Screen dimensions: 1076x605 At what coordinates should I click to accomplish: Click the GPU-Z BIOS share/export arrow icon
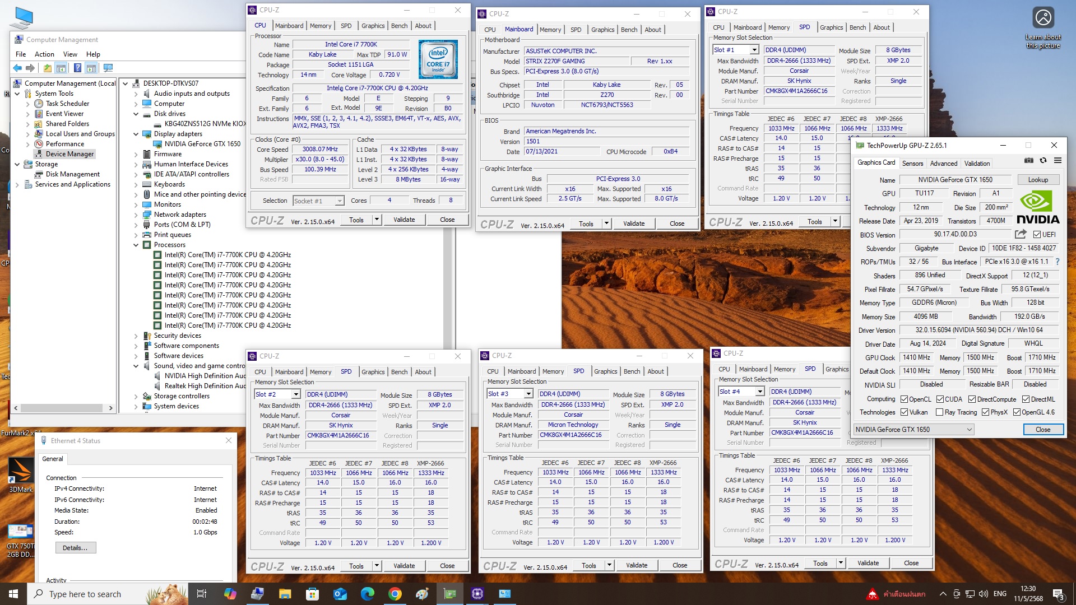1021,234
